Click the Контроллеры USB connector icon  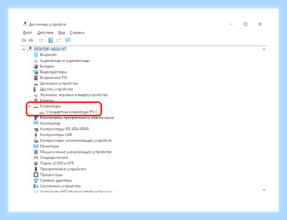(36, 135)
